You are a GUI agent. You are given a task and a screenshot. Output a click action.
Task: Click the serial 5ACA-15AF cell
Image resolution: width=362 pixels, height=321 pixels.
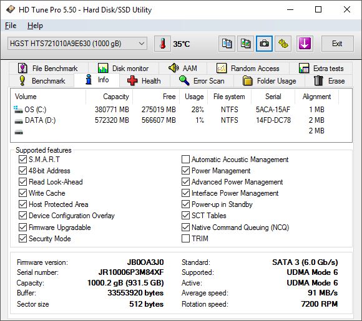click(273, 110)
